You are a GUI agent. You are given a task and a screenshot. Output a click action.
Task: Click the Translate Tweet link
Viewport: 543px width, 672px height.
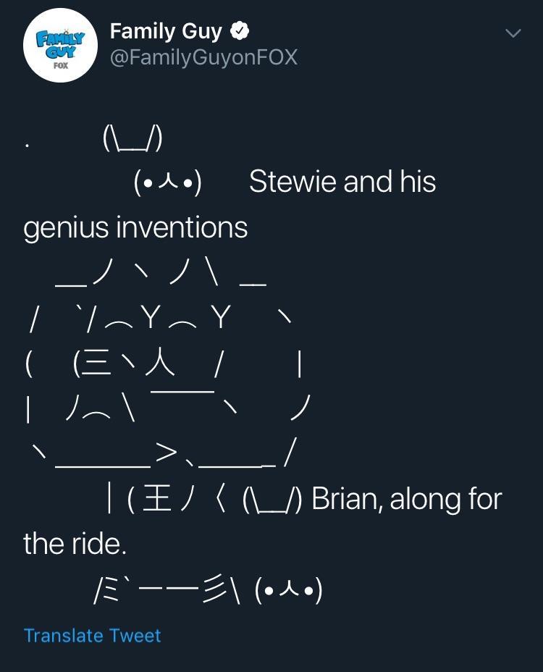pyautogui.click(x=92, y=635)
